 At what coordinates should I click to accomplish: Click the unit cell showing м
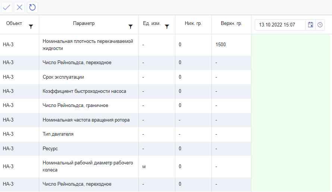coord(144,167)
